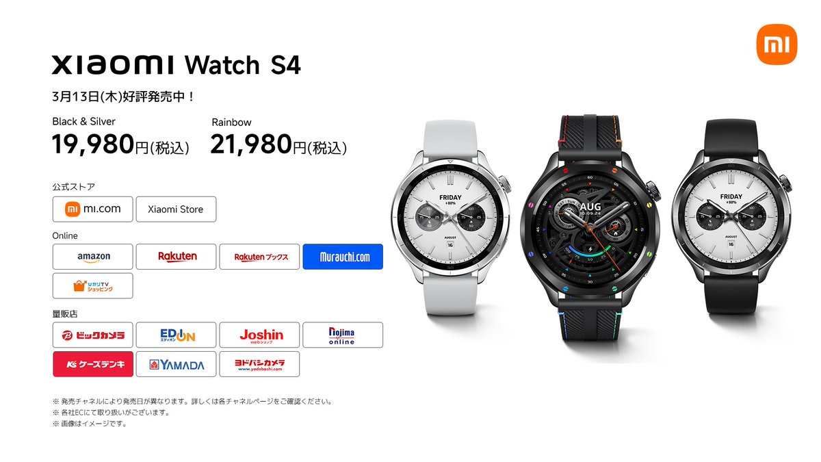The image size is (821, 462).
Task: Open the Yodobashi Camera logo
Action: click(260, 364)
